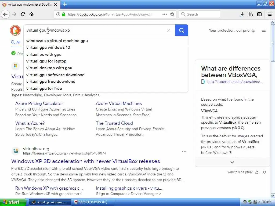This screenshot has height=206, width=275.
Task: Open Run Windows XP with graphics sublink
Action: tap(49, 188)
